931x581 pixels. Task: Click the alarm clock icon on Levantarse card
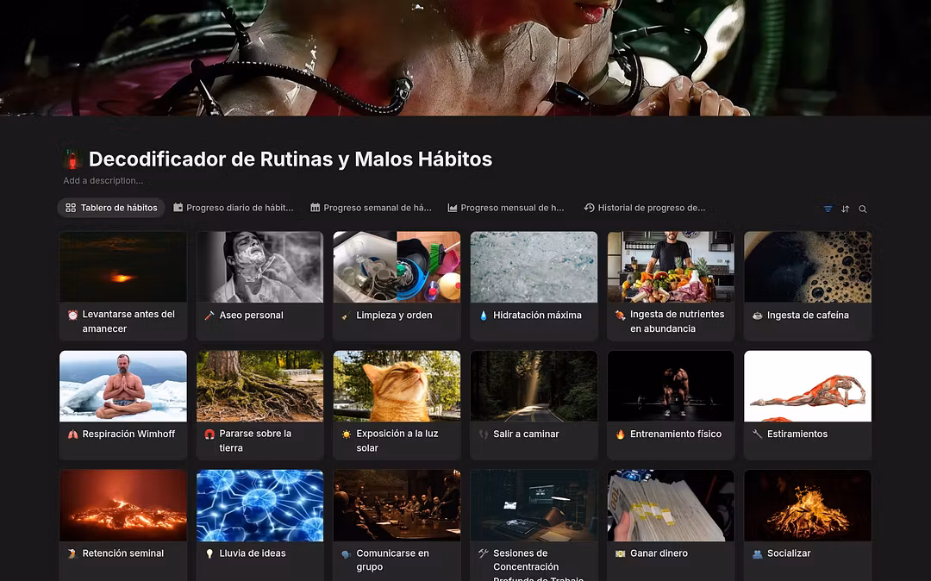(72, 315)
